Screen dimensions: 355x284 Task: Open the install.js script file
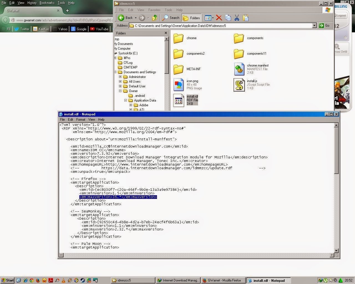pyautogui.click(x=239, y=85)
